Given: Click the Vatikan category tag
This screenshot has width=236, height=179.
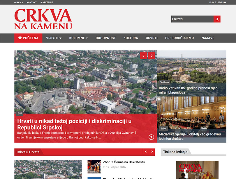Looking at the screenshot, I should tap(164, 82).
